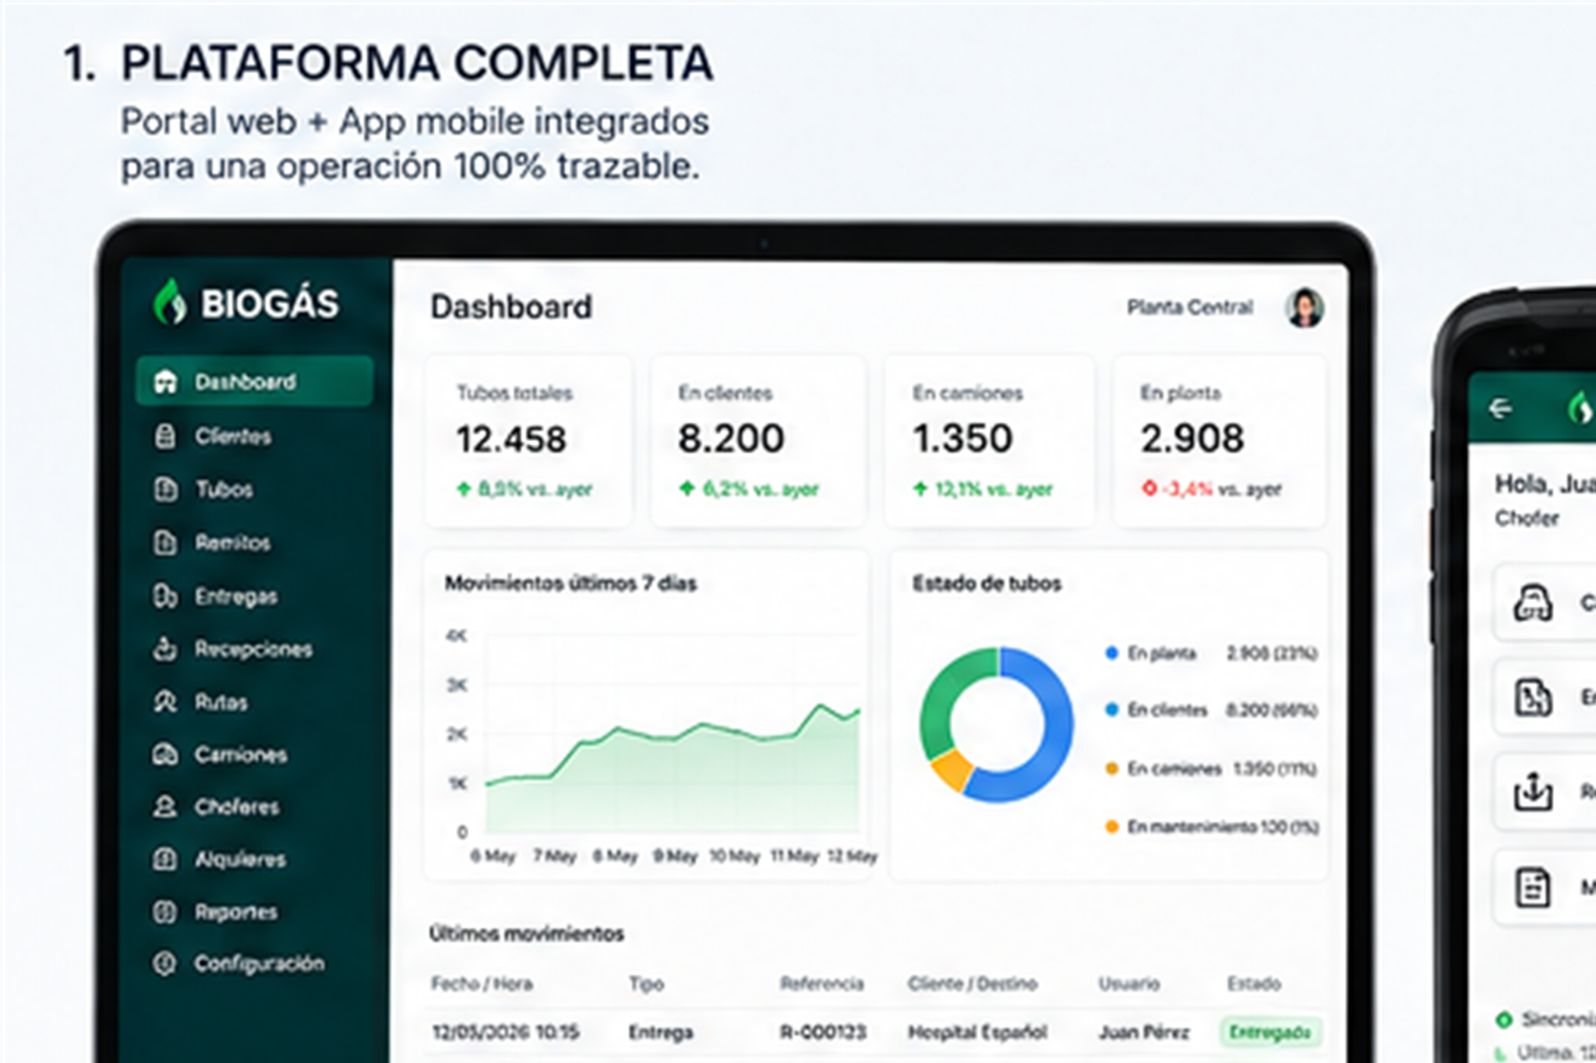The height and width of the screenshot is (1063, 1596).
Task: Click the Estado de tubos donut chart
Action: (997, 724)
